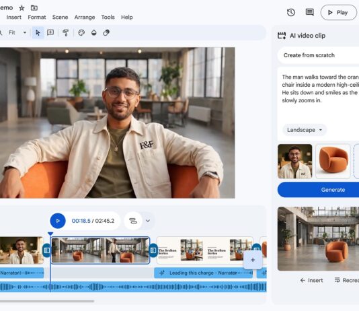Click the Recreate button
This screenshot has height=311, width=359.
tap(347, 280)
